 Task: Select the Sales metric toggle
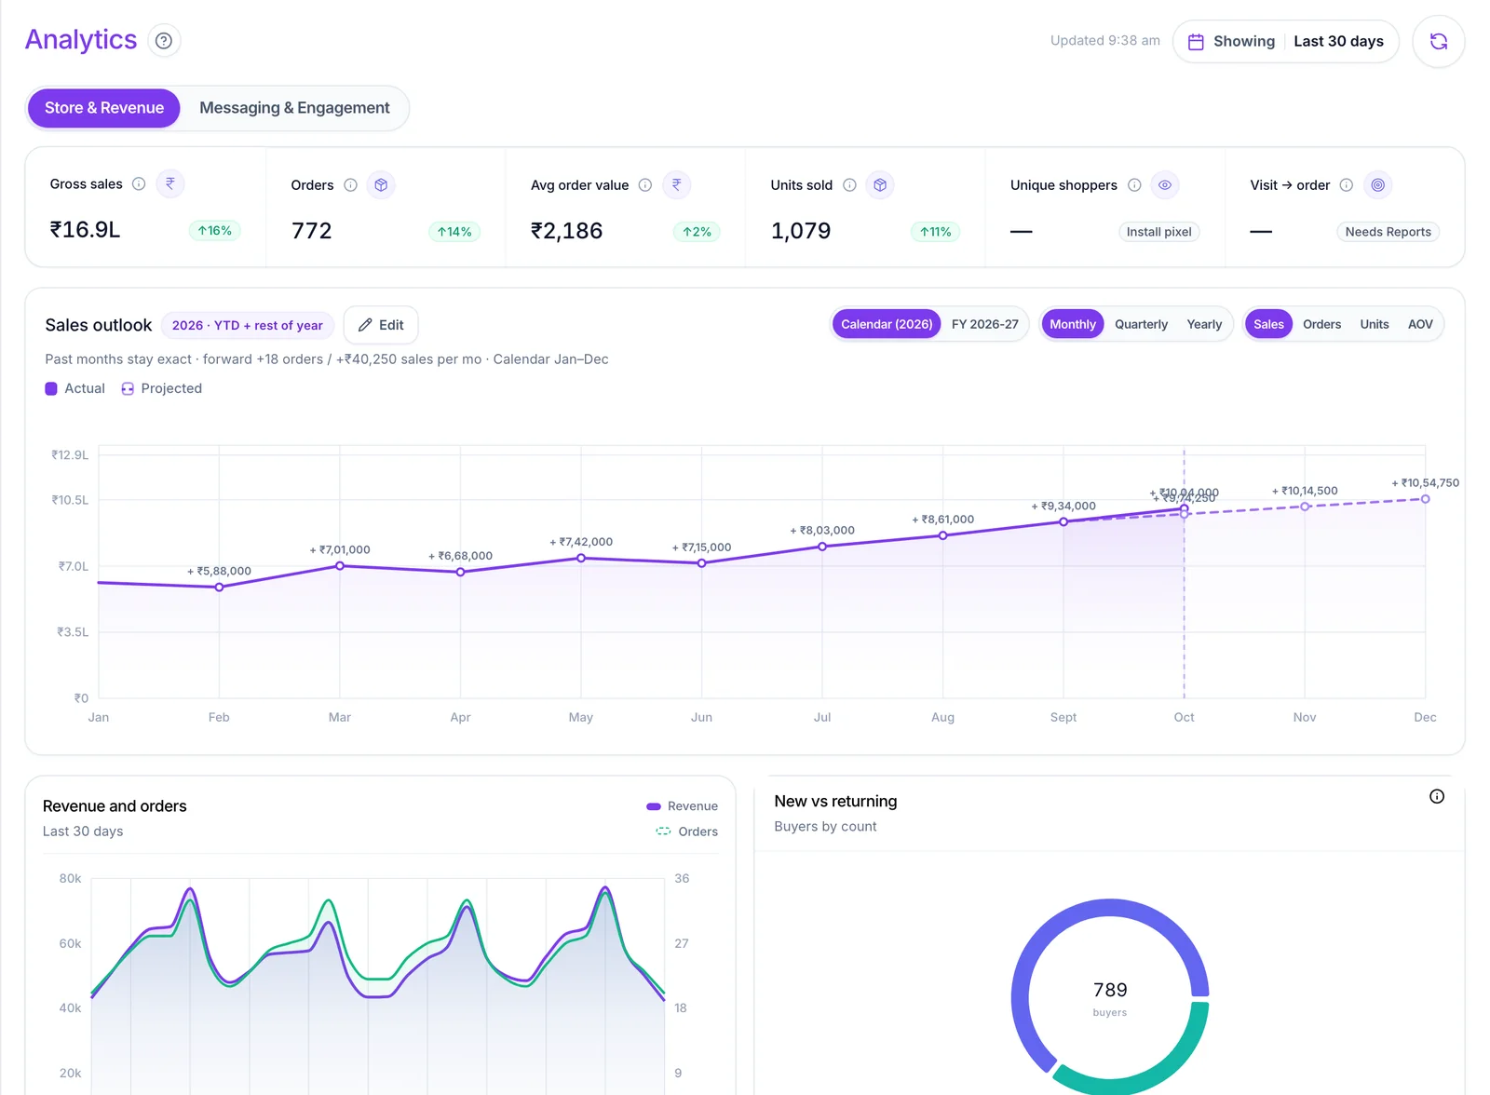tap(1268, 324)
